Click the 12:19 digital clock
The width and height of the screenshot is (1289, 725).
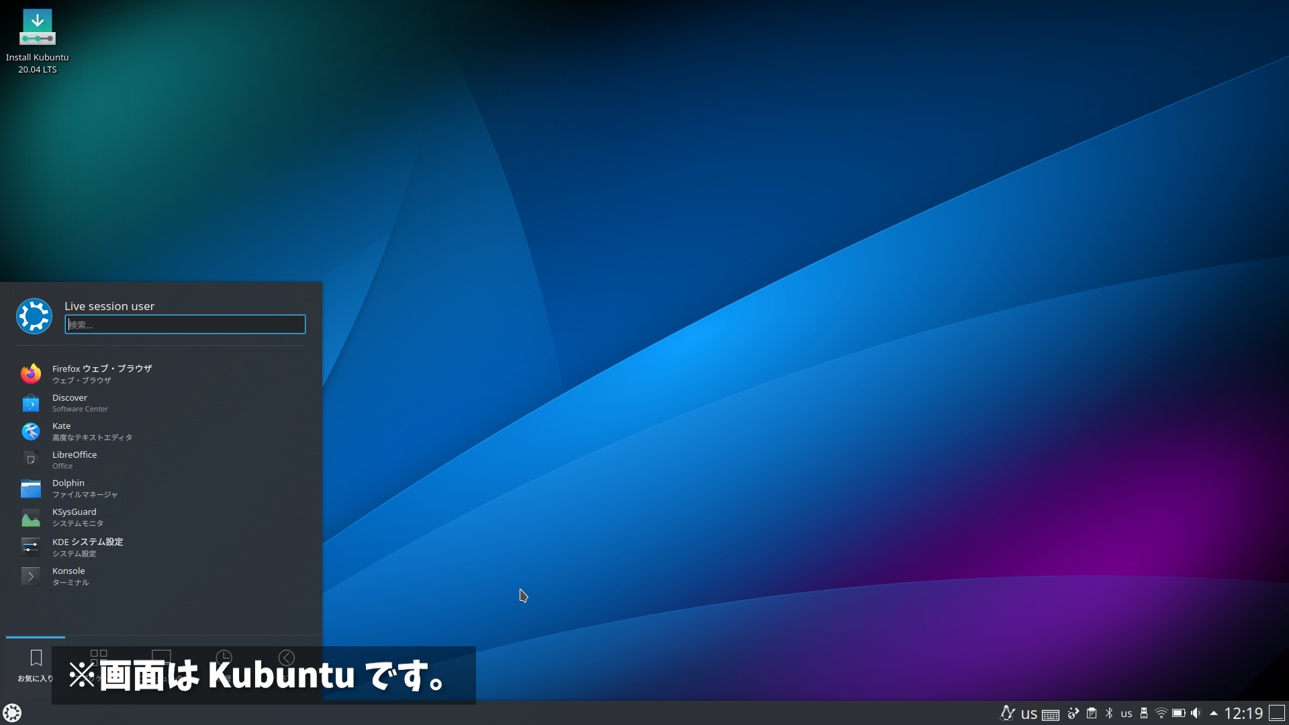[1243, 714]
